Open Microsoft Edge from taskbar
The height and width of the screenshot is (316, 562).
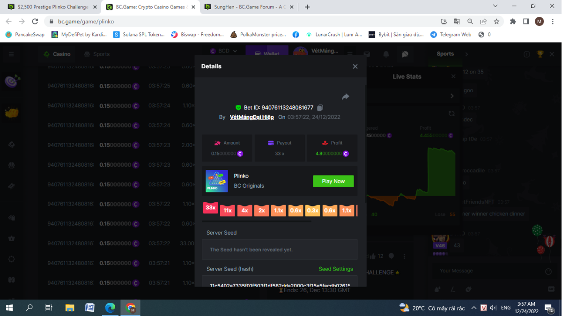click(x=110, y=308)
